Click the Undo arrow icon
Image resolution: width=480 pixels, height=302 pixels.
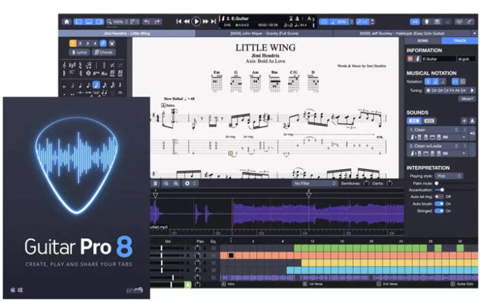click(x=147, y=21)
